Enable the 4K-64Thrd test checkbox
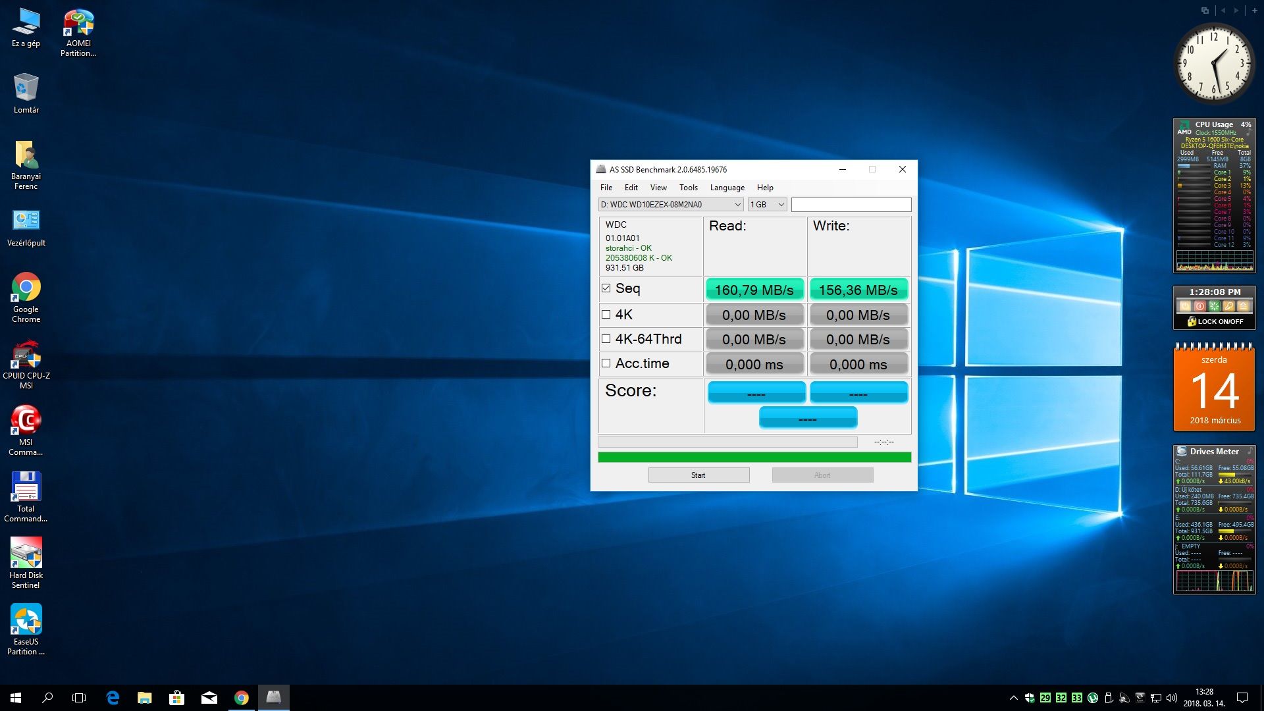This screenshot has height=711, width=1264. (606, 339)
